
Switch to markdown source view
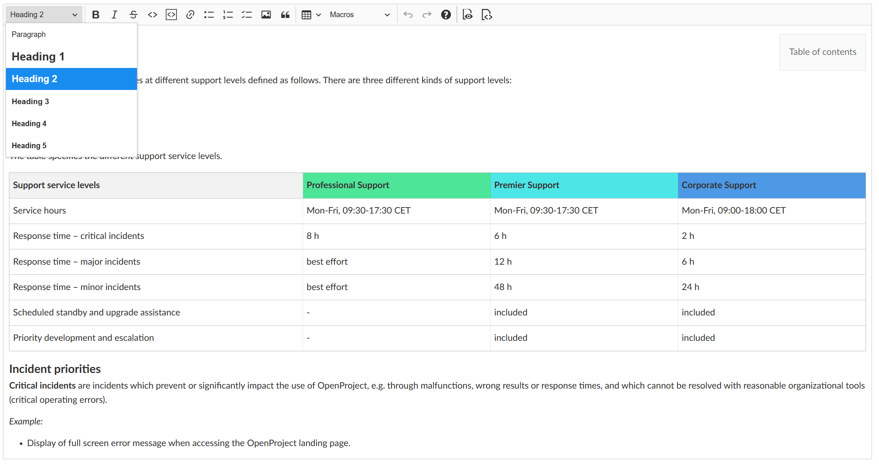click(x=486, y=15)
